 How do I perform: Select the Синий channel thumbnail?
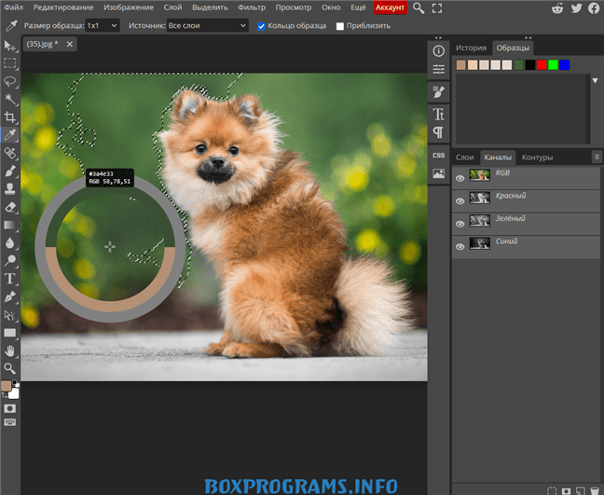[x=480, y=243]
